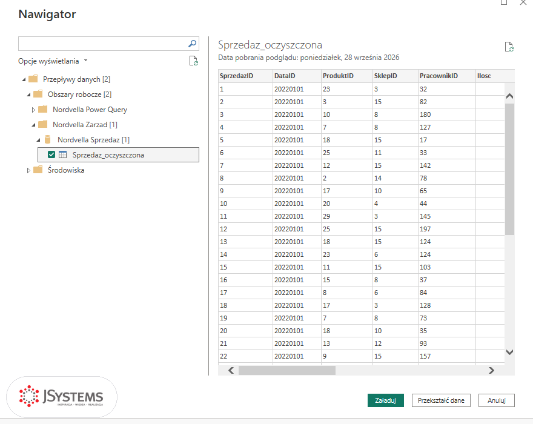533x424 pixels.
Task: Collapse the Przepływy danych node
Action: (x=24, y=79)
